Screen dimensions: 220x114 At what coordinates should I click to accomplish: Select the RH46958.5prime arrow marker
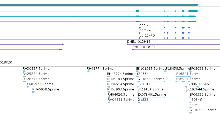[x=34, y=92]
